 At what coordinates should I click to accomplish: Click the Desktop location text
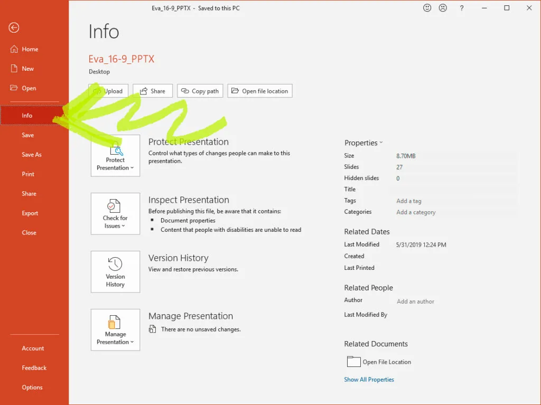click(99, 72)
